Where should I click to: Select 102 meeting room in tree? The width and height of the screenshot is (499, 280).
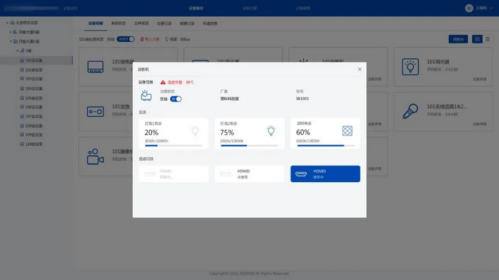(34, 70)
